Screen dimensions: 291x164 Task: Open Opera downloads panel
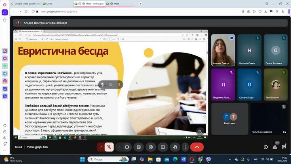click(266, 11)
